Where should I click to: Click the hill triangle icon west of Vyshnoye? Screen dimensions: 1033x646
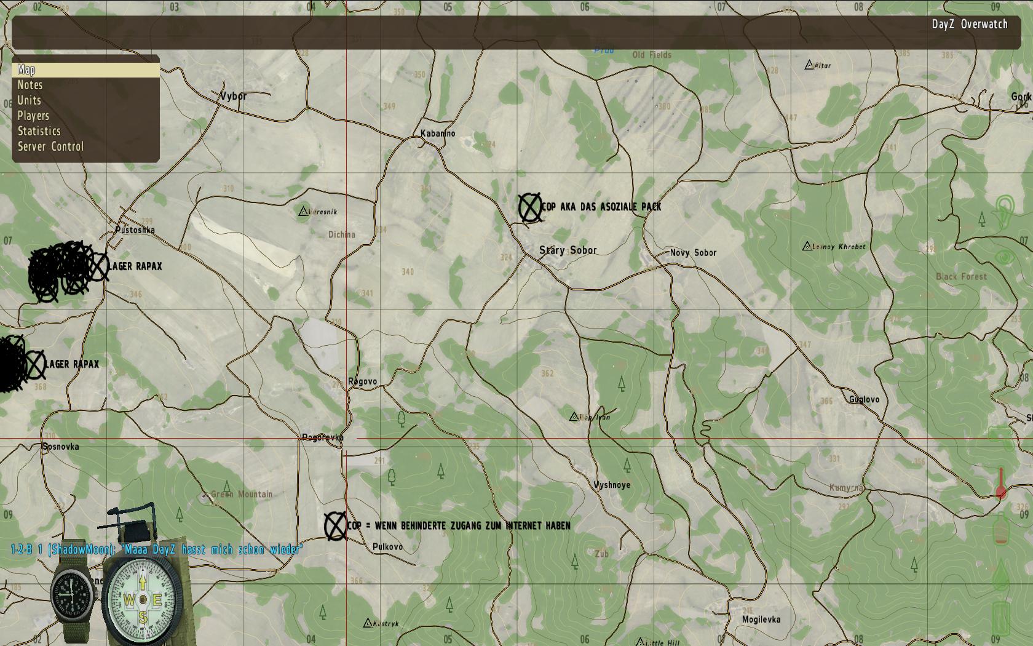point(574,417)
